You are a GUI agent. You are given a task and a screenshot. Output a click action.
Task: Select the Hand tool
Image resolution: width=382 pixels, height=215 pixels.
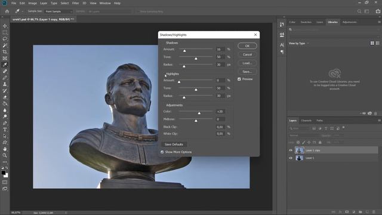[5, 149]
